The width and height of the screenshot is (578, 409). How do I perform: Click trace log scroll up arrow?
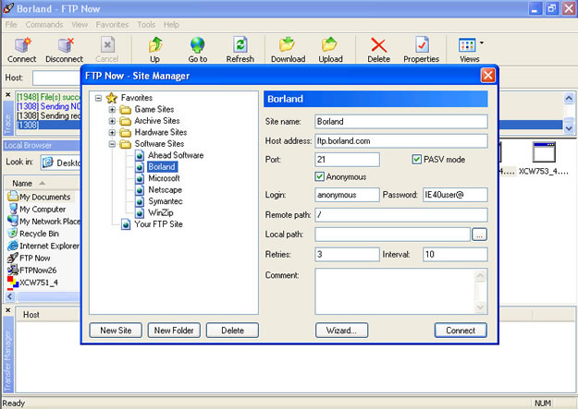click(569, 98)
